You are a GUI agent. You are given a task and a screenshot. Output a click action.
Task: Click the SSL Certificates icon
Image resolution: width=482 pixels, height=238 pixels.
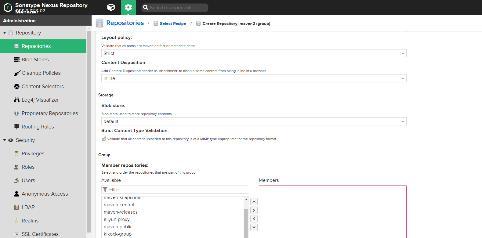pos(16,234)
